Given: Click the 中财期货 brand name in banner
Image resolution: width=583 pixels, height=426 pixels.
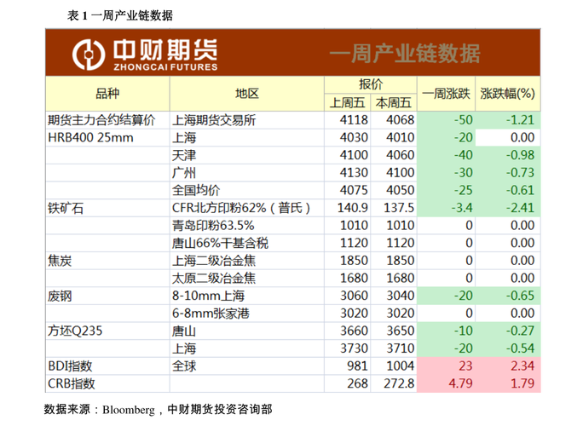Looking at the screenshot, I should [x=165, y=50].
